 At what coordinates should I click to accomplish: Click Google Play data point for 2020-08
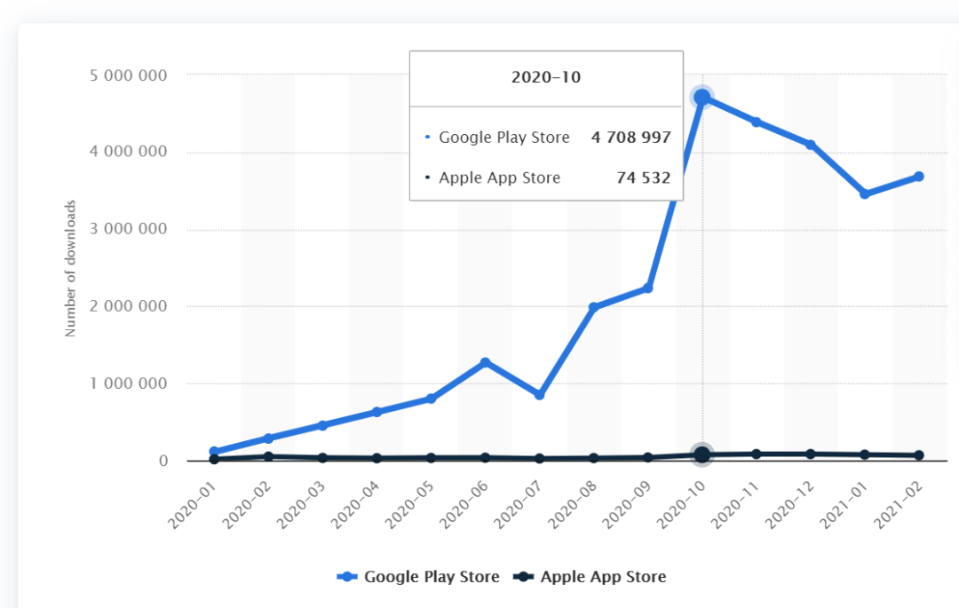[x=593, y=307]
